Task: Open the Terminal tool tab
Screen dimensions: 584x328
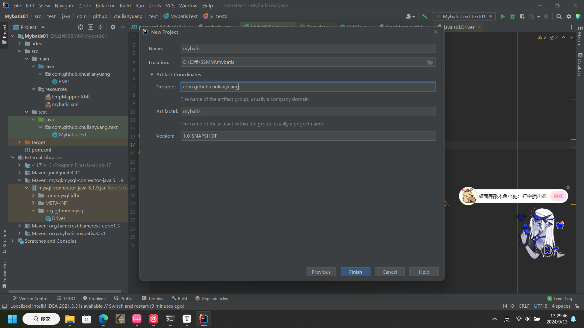Action: click(x=153, y=299)
